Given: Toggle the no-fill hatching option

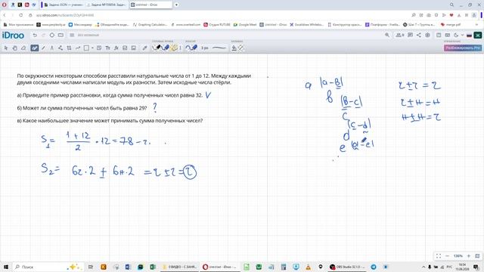Looking at the screenshot, I should pos(241,48).
